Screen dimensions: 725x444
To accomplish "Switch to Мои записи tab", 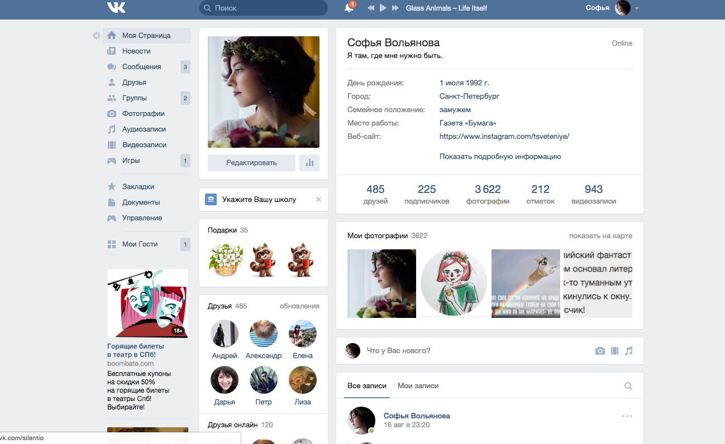I will point(418,385).
